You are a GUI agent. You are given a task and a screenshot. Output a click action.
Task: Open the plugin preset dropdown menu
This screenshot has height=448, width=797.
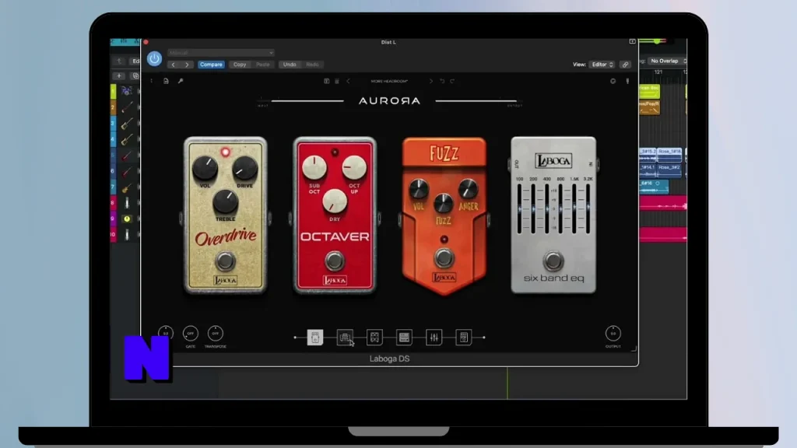221,53
